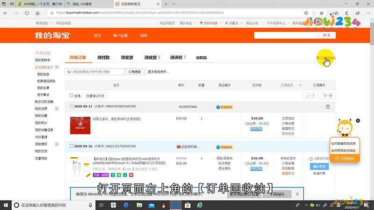Click the header search box in orange bar
This screenshot has width=374, height=210.
pyautogui.click(x=286, y=35)
